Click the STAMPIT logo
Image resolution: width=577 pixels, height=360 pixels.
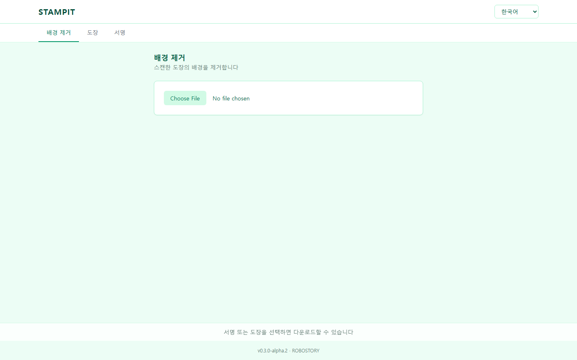pos(56,12)
